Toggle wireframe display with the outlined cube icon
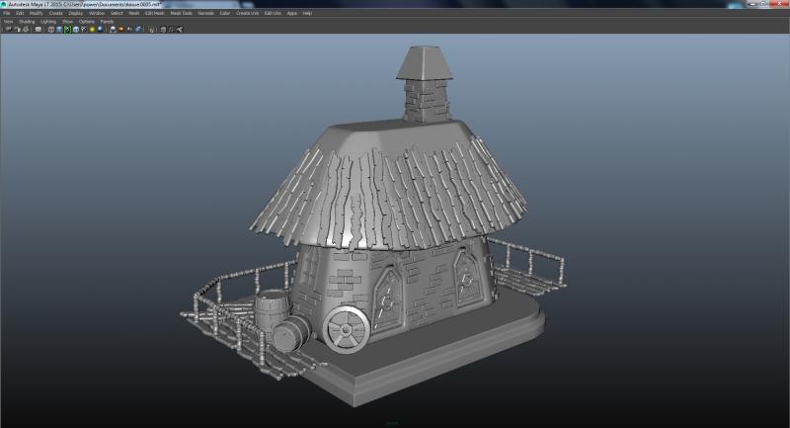Viewport: 790px width, 428px height. (51, 30)
